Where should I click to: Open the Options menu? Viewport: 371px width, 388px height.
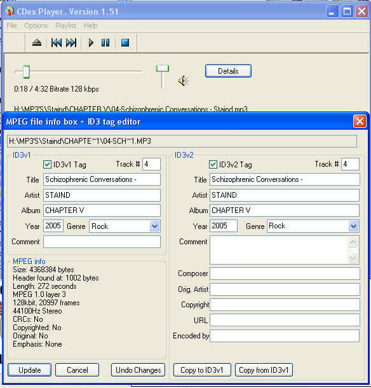36,25
